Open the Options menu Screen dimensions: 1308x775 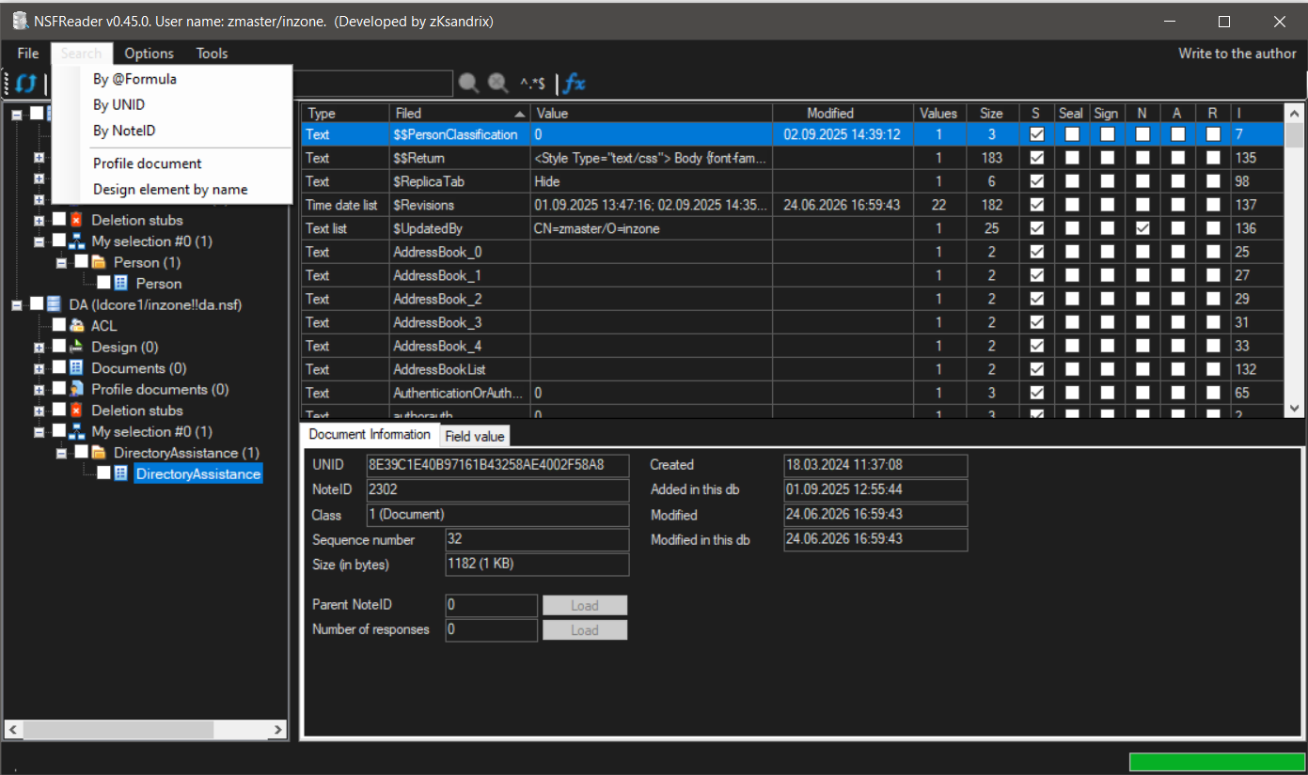pyautogui.click(x=149, y=54)
